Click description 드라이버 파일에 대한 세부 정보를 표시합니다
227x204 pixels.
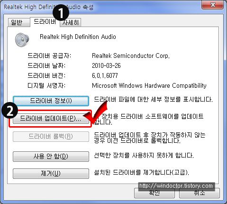pyautogui.click(x=153, y=99)
